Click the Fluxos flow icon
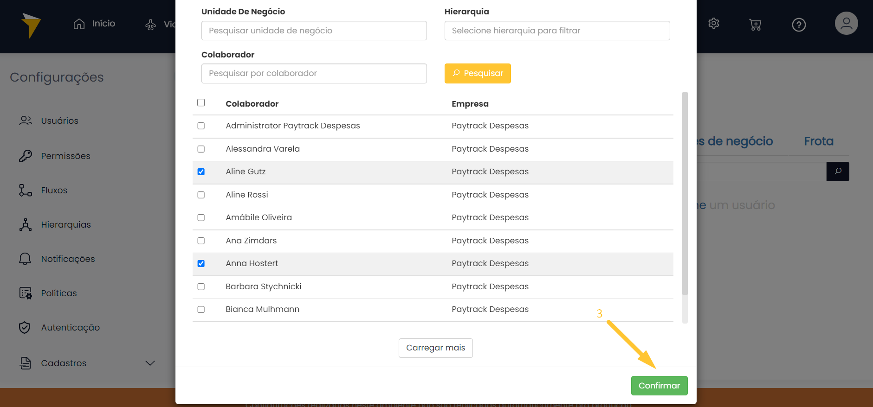The image size is (873, 407). click(26, 190)
